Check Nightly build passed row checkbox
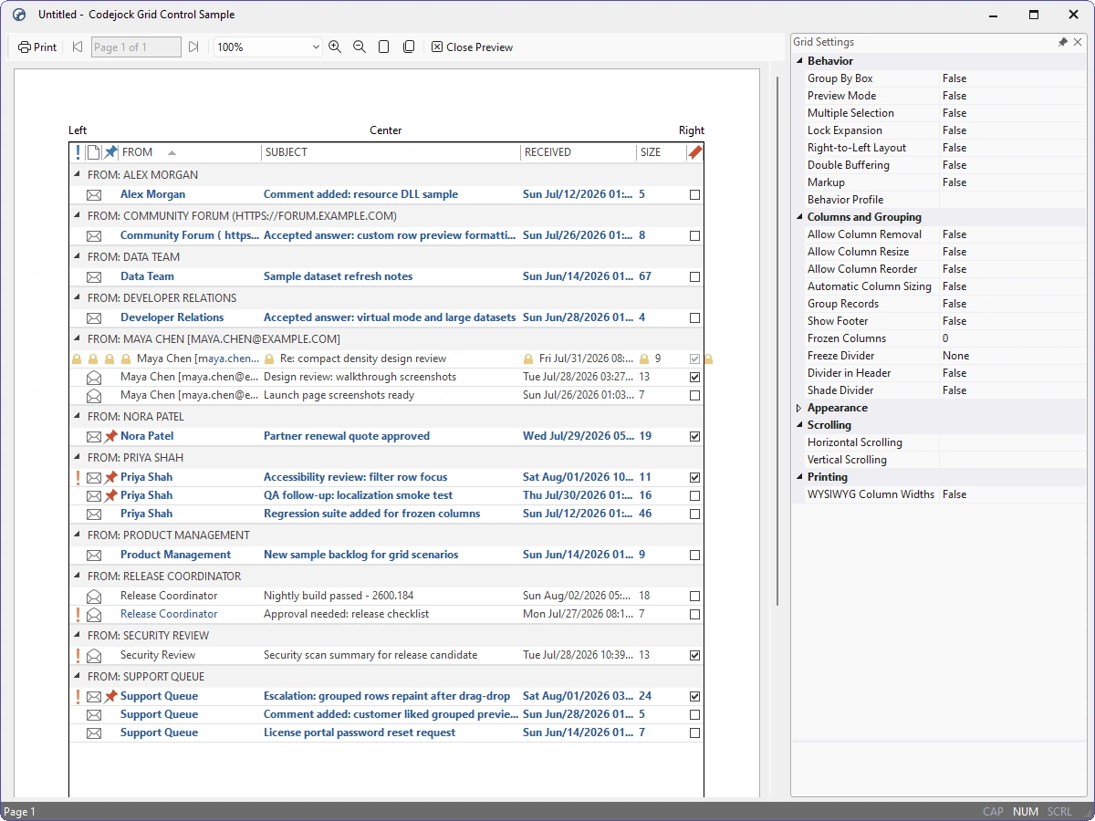 [694, 596]
